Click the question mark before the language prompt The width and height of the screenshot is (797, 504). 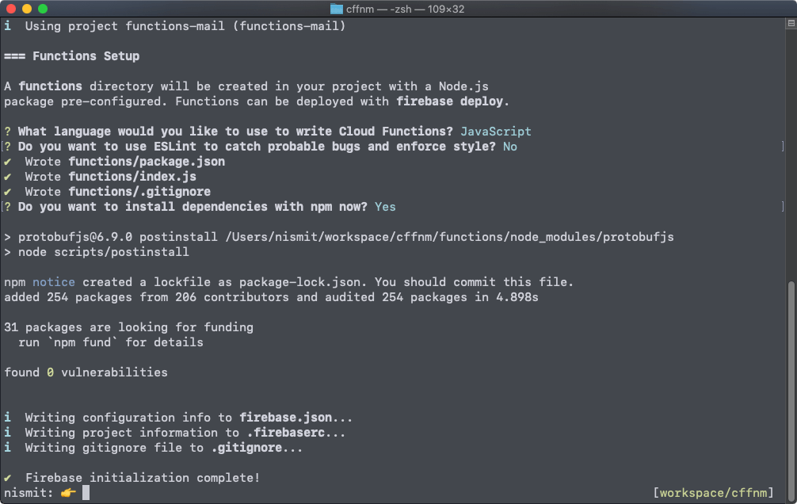[8, 132]
